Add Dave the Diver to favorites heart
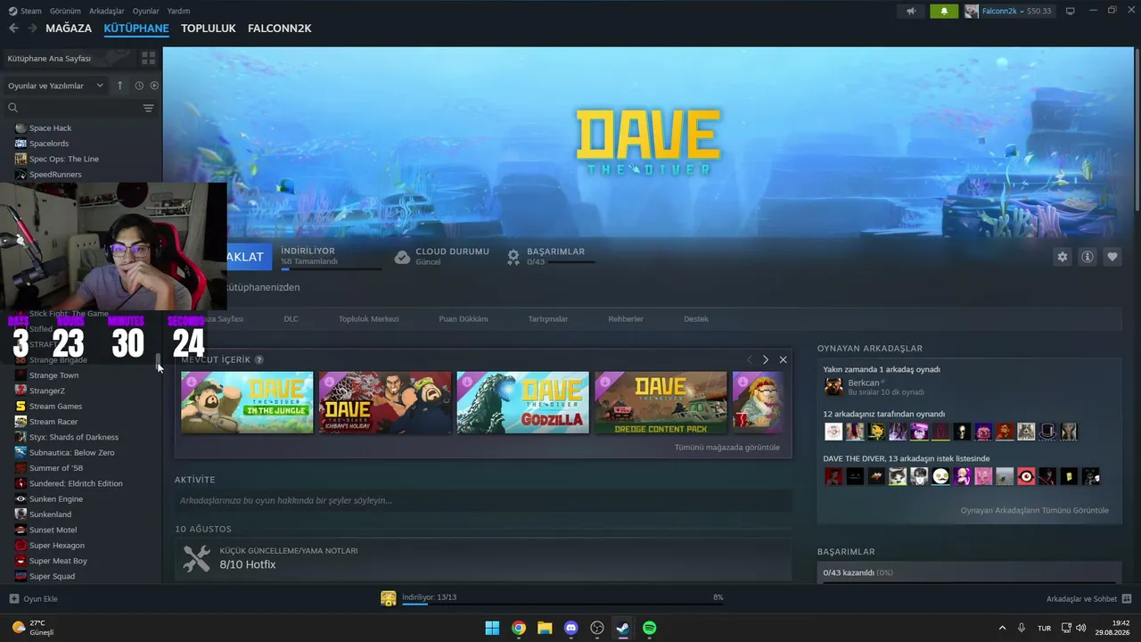 (1112, 257)
